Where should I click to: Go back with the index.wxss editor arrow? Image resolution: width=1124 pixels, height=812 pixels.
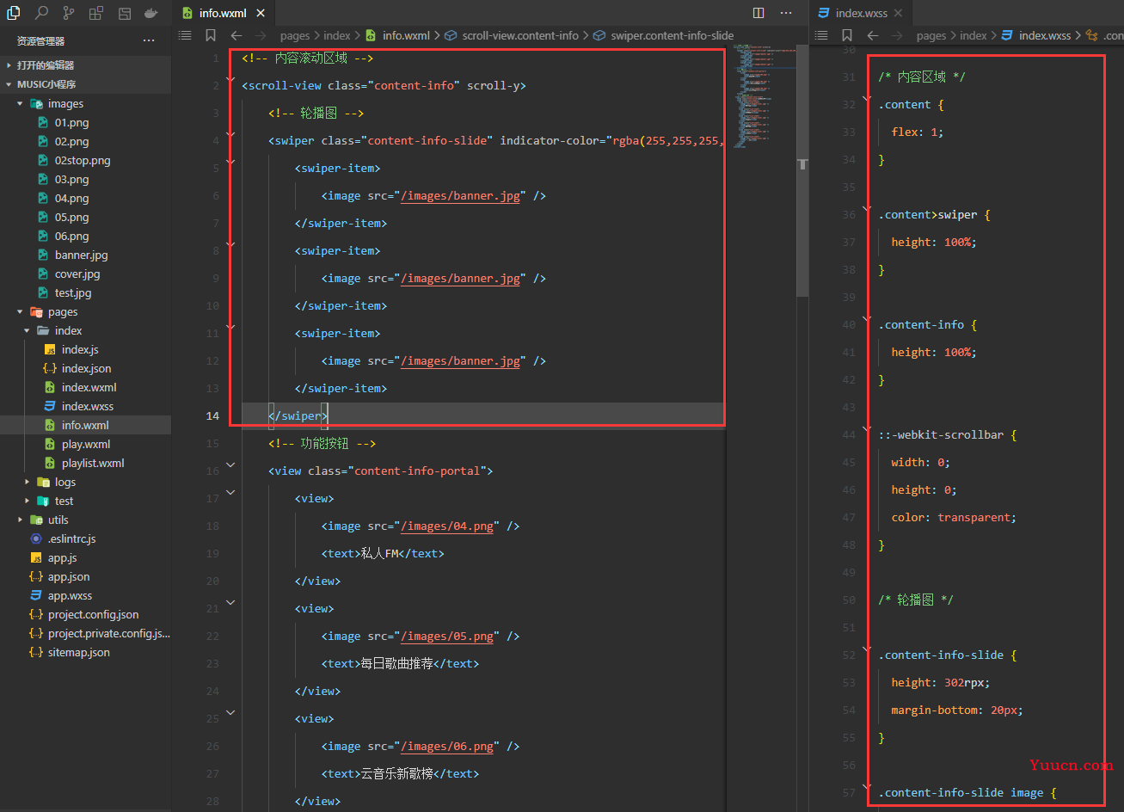(x=873, y=35)
